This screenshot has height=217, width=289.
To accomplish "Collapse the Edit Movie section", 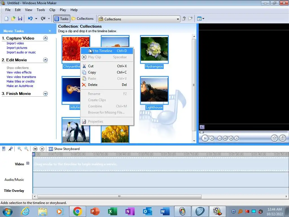I will coord(45,60).
